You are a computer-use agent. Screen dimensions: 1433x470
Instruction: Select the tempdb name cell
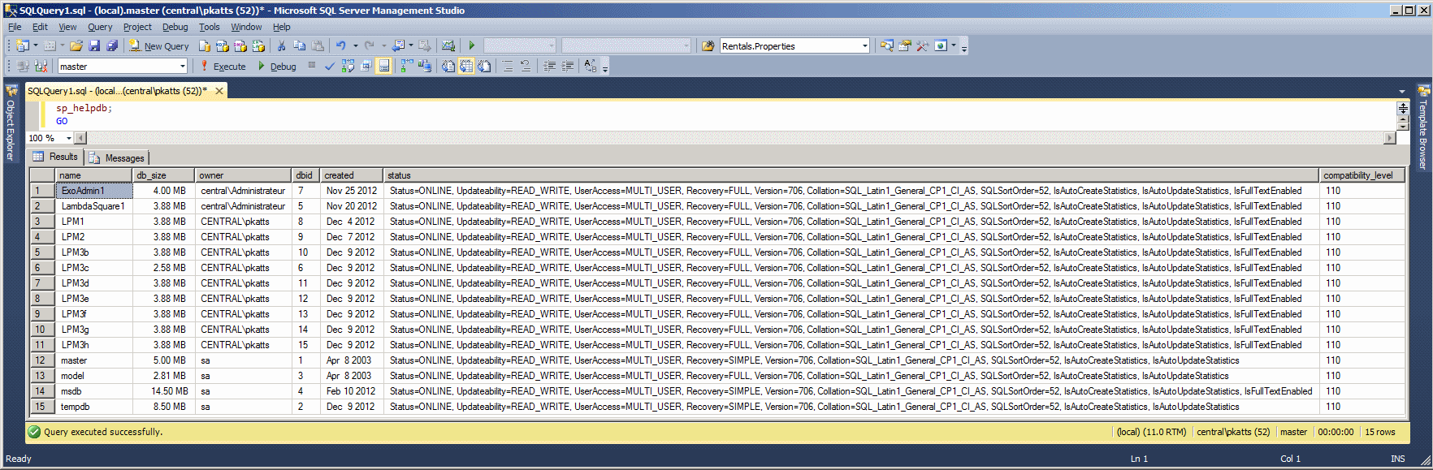point(95,407)
